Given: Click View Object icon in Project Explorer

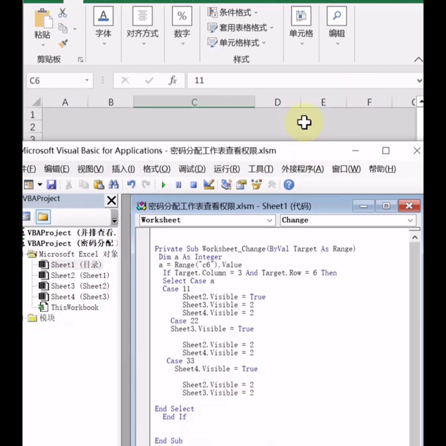Looking at the screenshot, I should point(27,217).
